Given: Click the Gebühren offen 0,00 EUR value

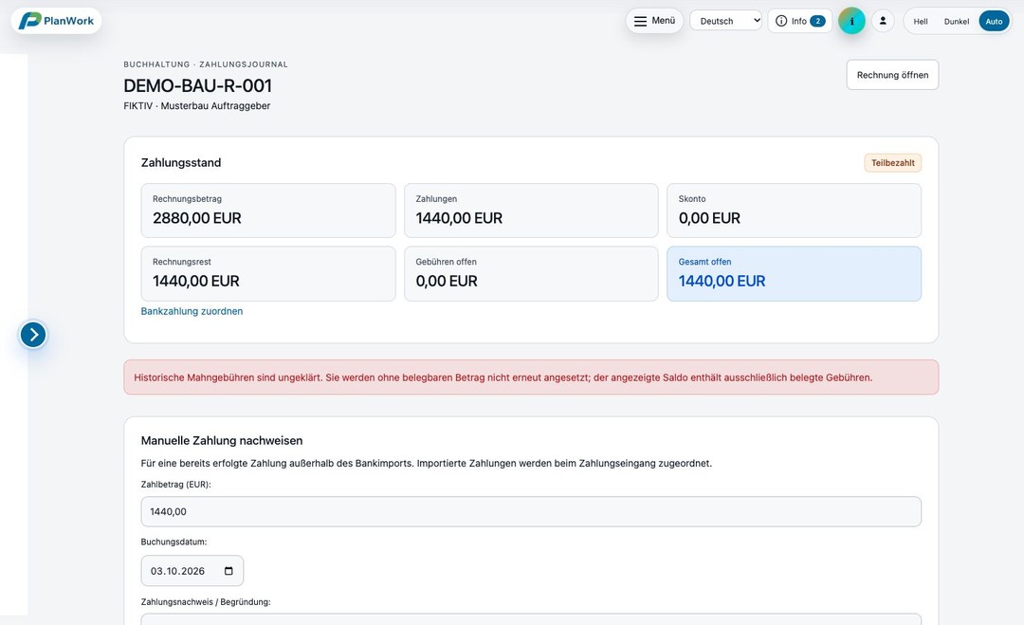Looking at the screenshot, I should 447,281.
